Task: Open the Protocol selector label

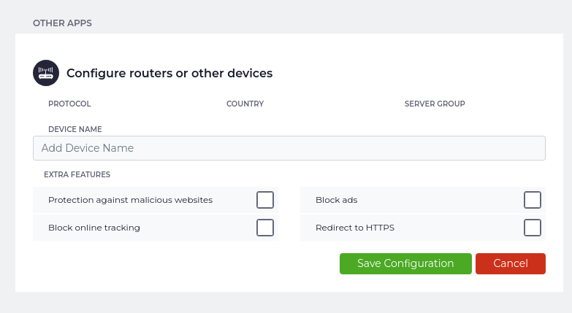Action: pyautogui.click(x=69, y=104)
